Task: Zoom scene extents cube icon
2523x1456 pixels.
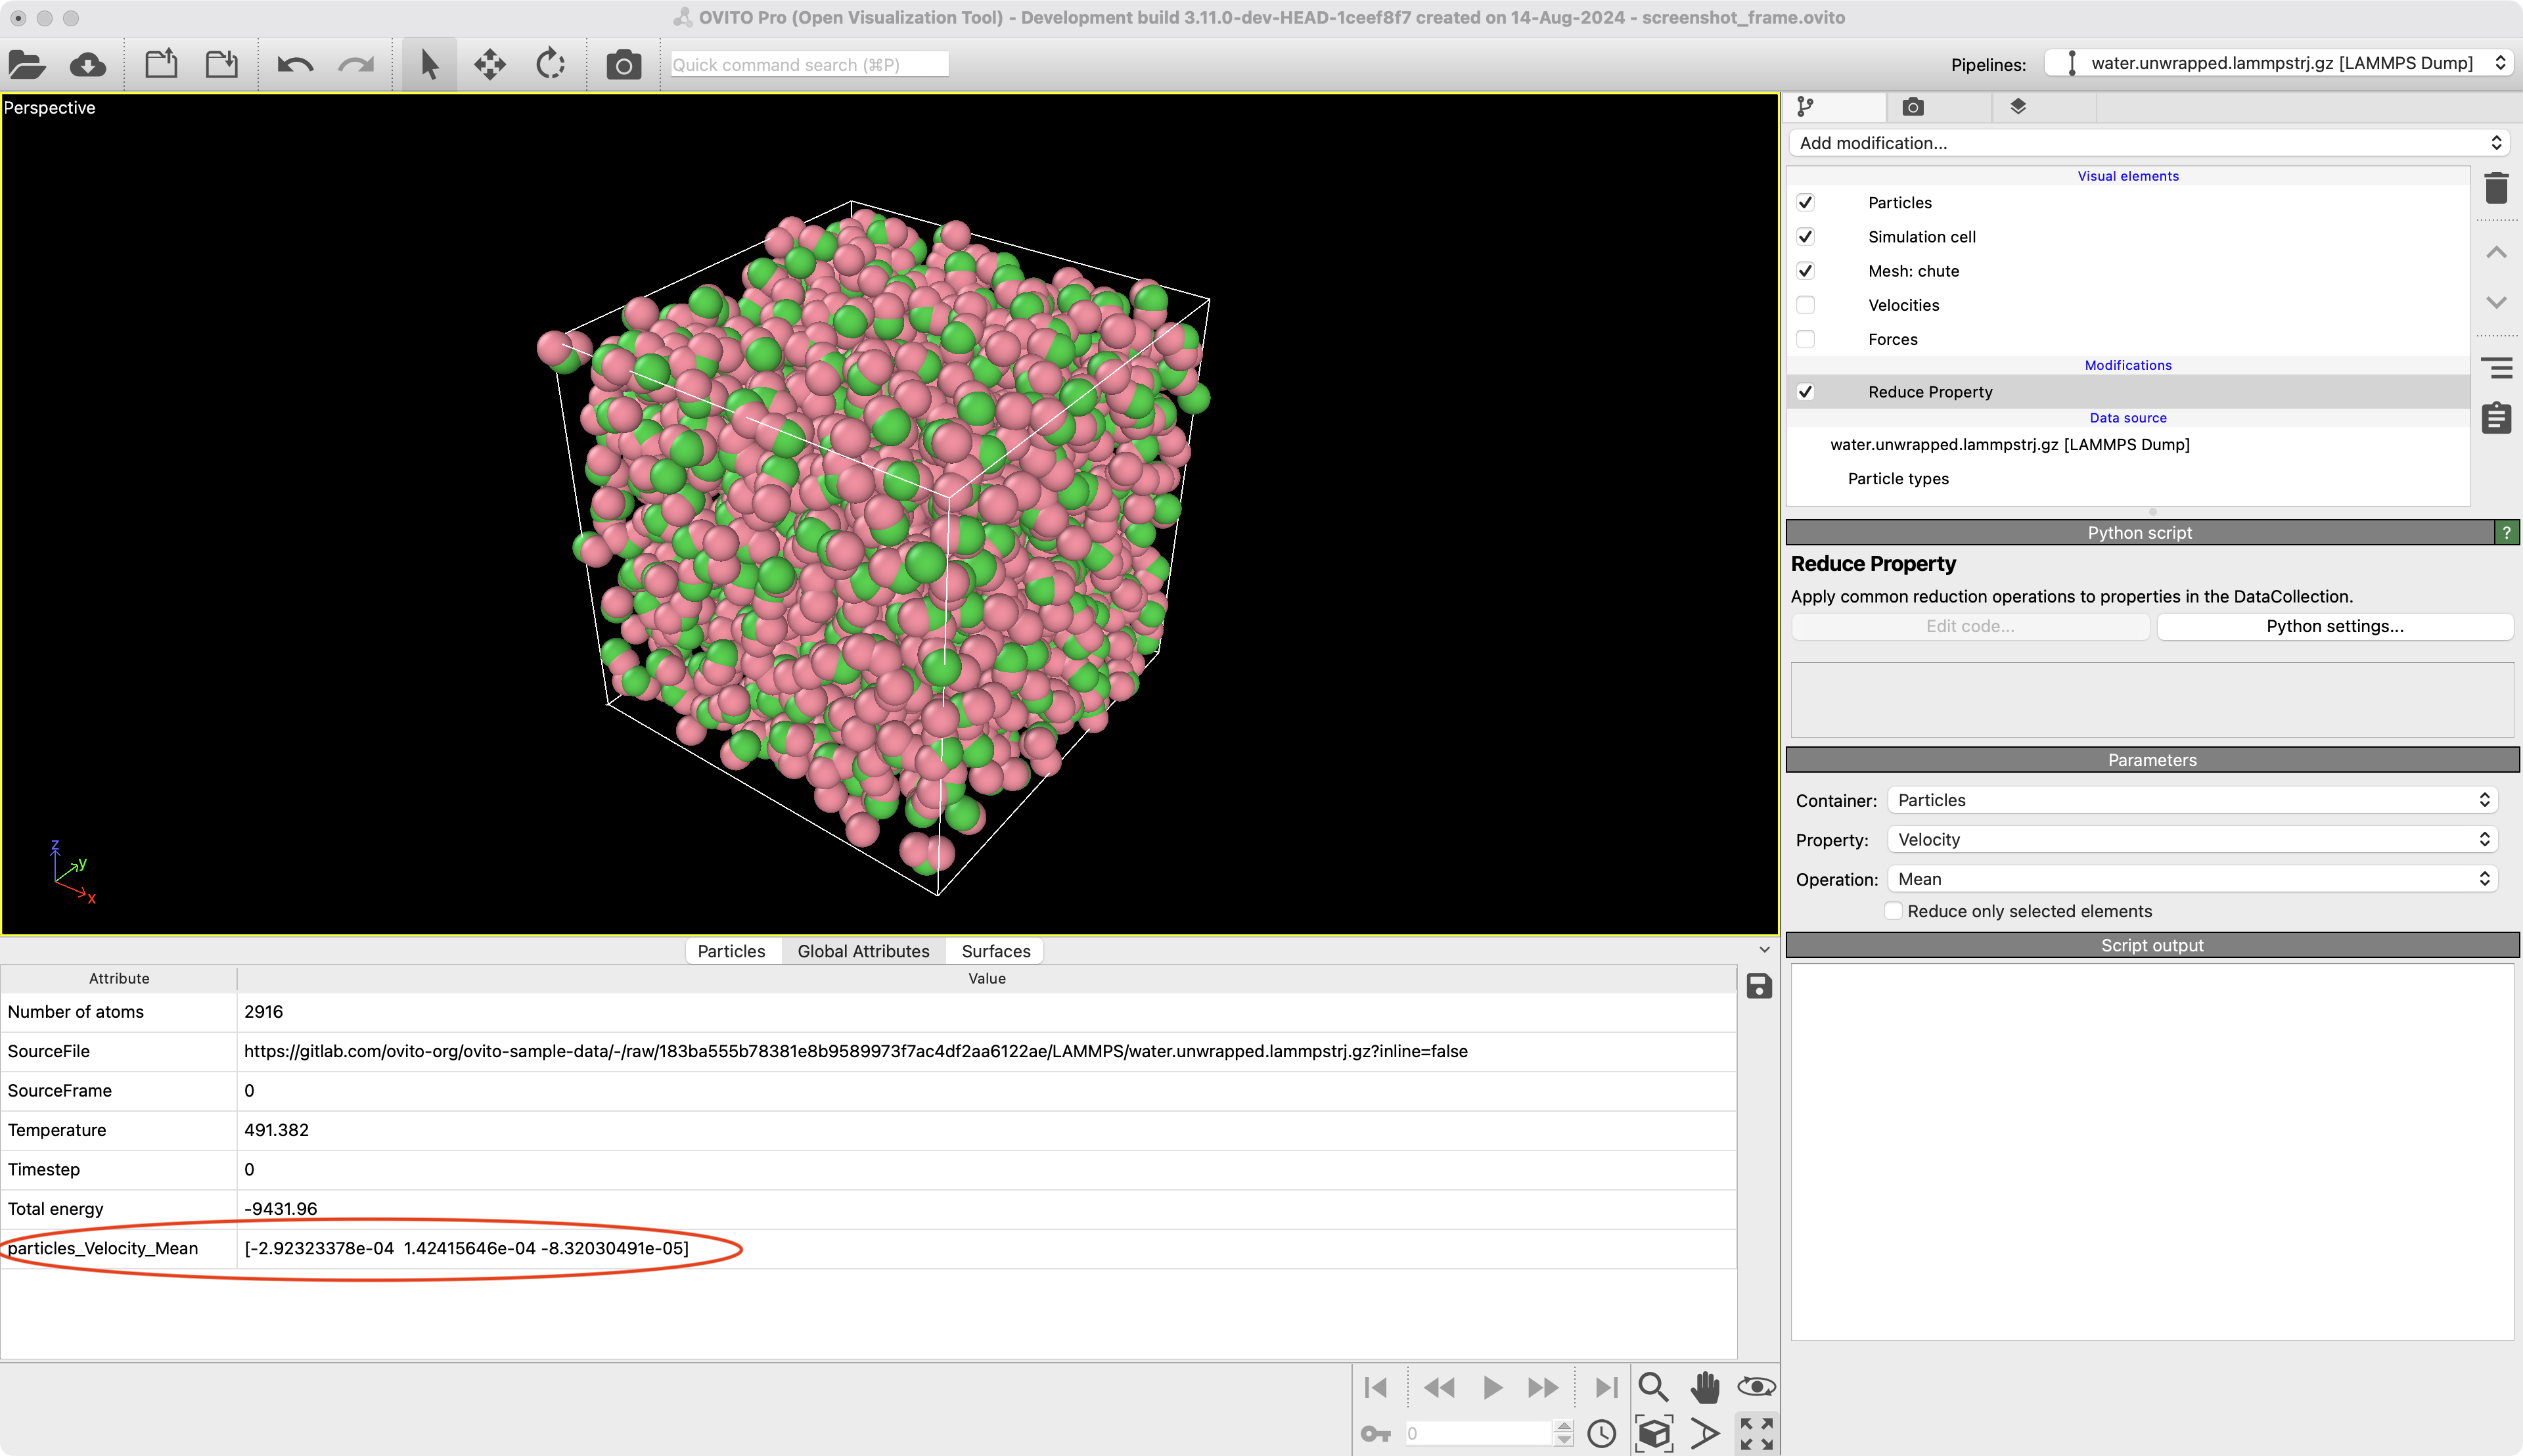Action: [x=1654, y=1434]
